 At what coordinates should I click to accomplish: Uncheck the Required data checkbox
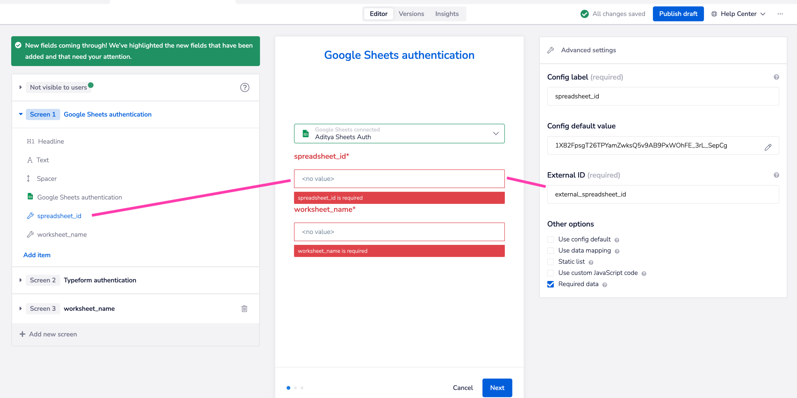[550, 284]
